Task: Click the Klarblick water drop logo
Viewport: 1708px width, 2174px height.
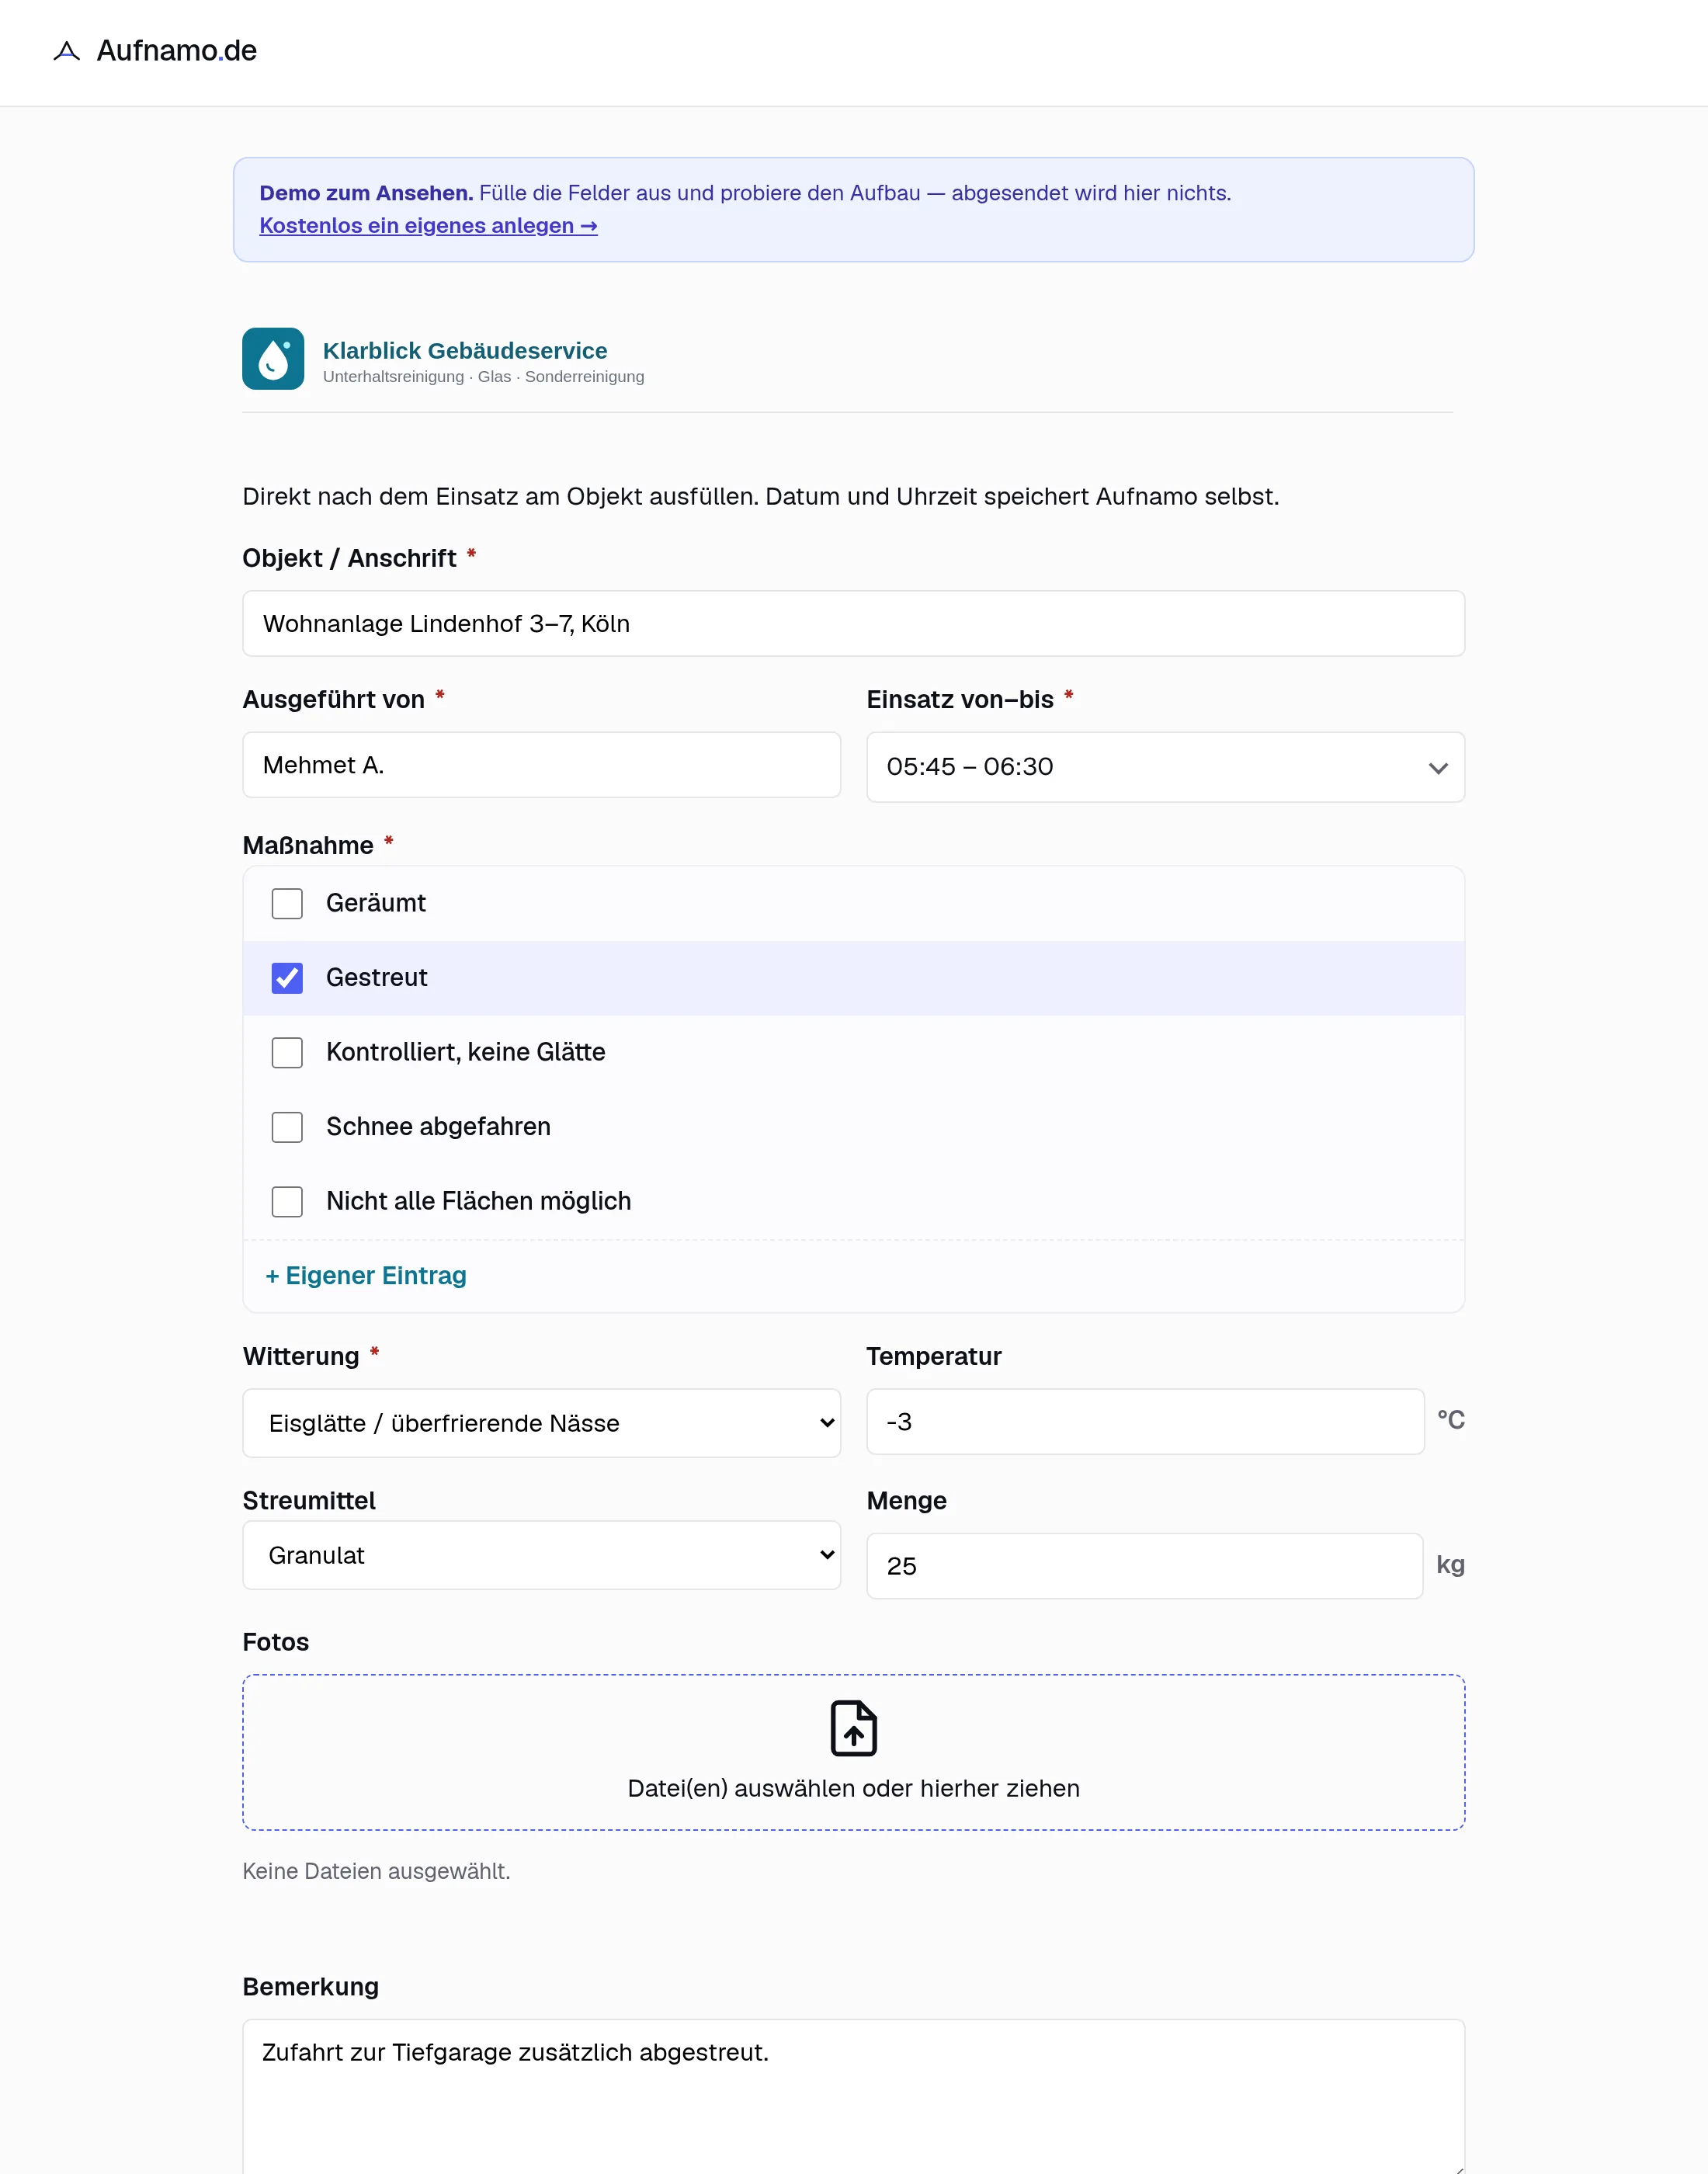Action: (x=273, y=359)
